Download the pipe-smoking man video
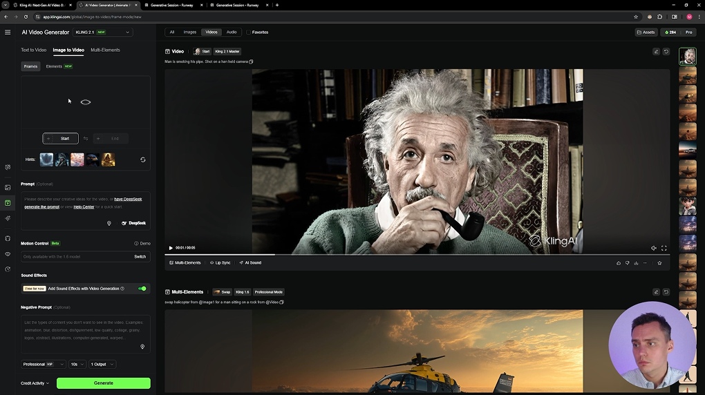 point(636,263)
